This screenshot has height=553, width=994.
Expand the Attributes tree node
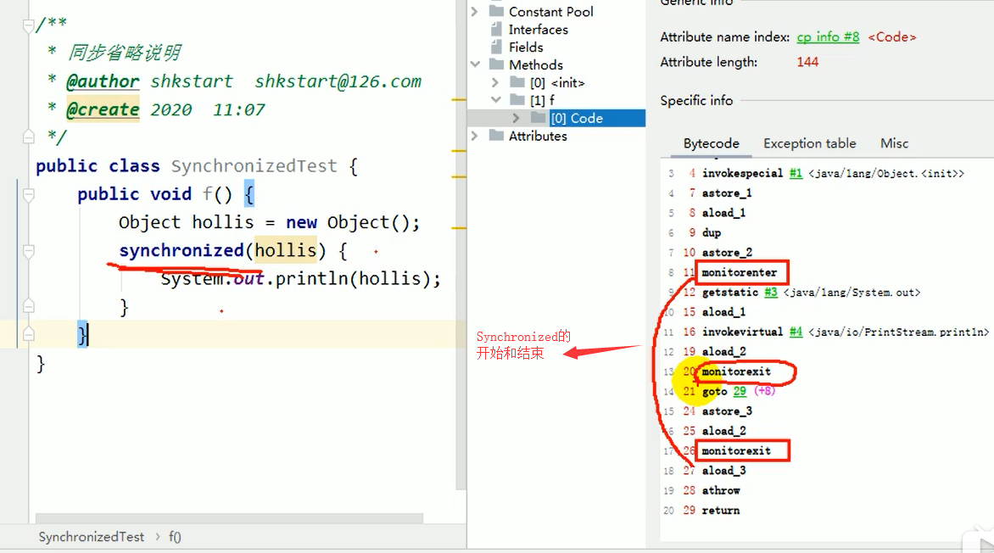coord(474,136)
